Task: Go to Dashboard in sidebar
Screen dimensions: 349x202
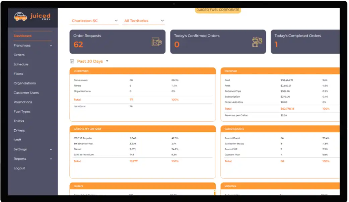Action: pos(22,36)
